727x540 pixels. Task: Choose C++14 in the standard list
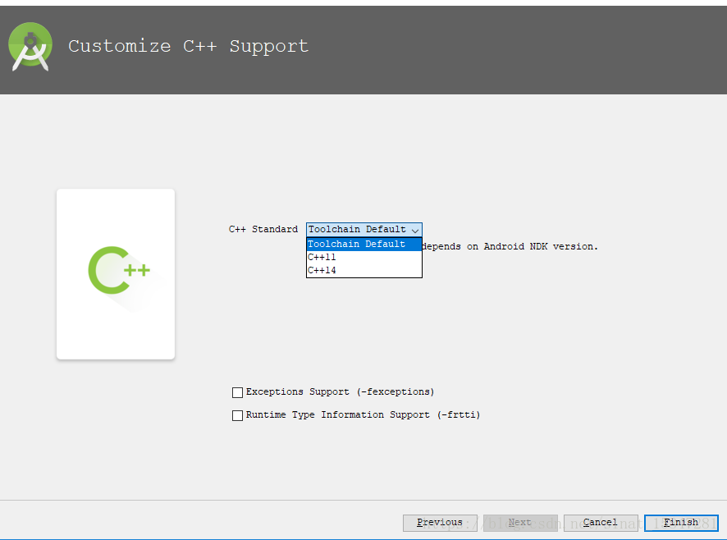pos(364,270)
